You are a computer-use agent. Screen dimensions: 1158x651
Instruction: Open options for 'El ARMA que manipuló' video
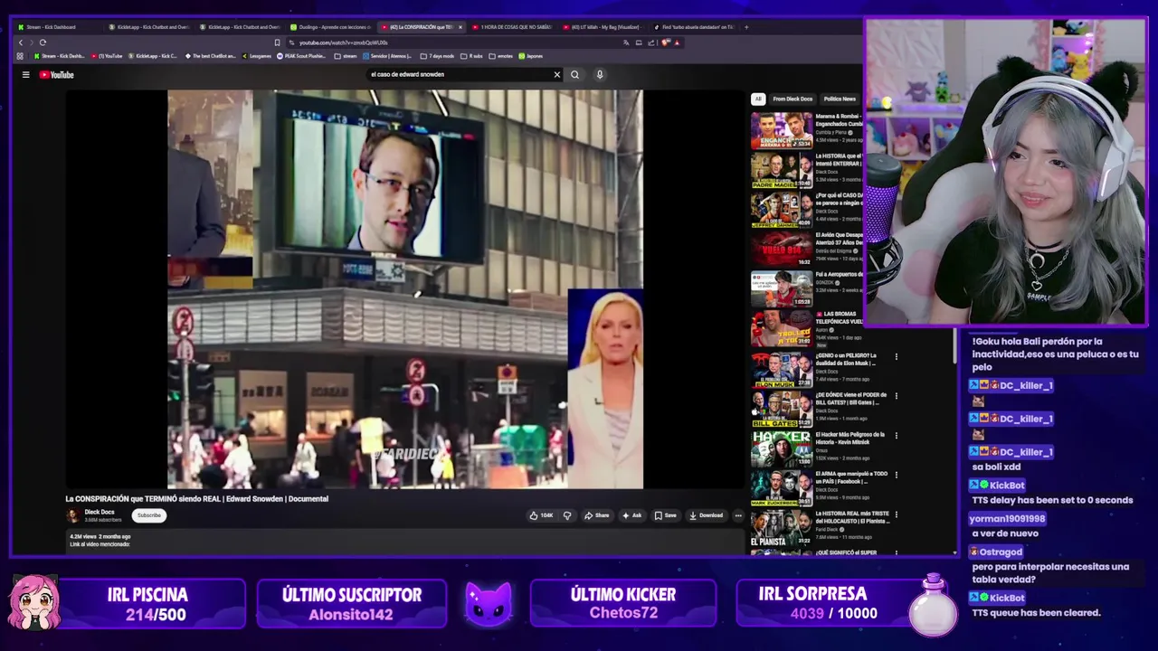(897, 476)
